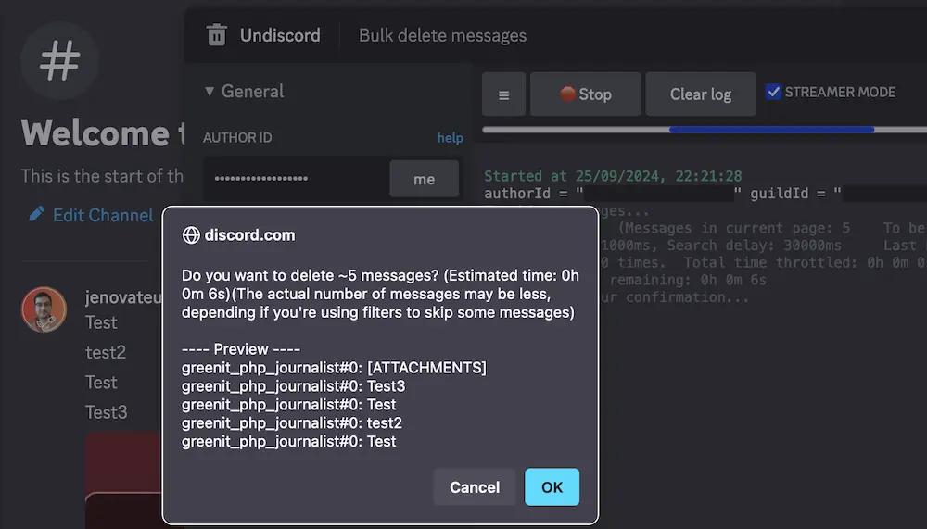Click the jenovateur user avatar
The width and height of the screenshot is (927, 529).
[x=44, y=309]
